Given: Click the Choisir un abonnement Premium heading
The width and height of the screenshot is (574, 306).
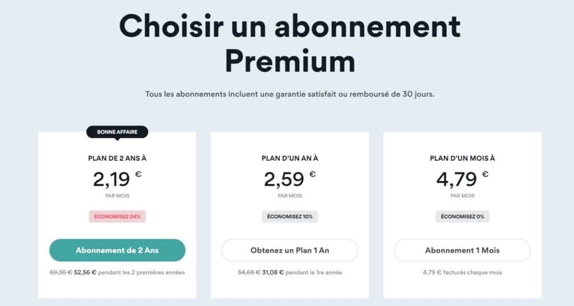Looking at the screenshot, I should pos(290,43).
